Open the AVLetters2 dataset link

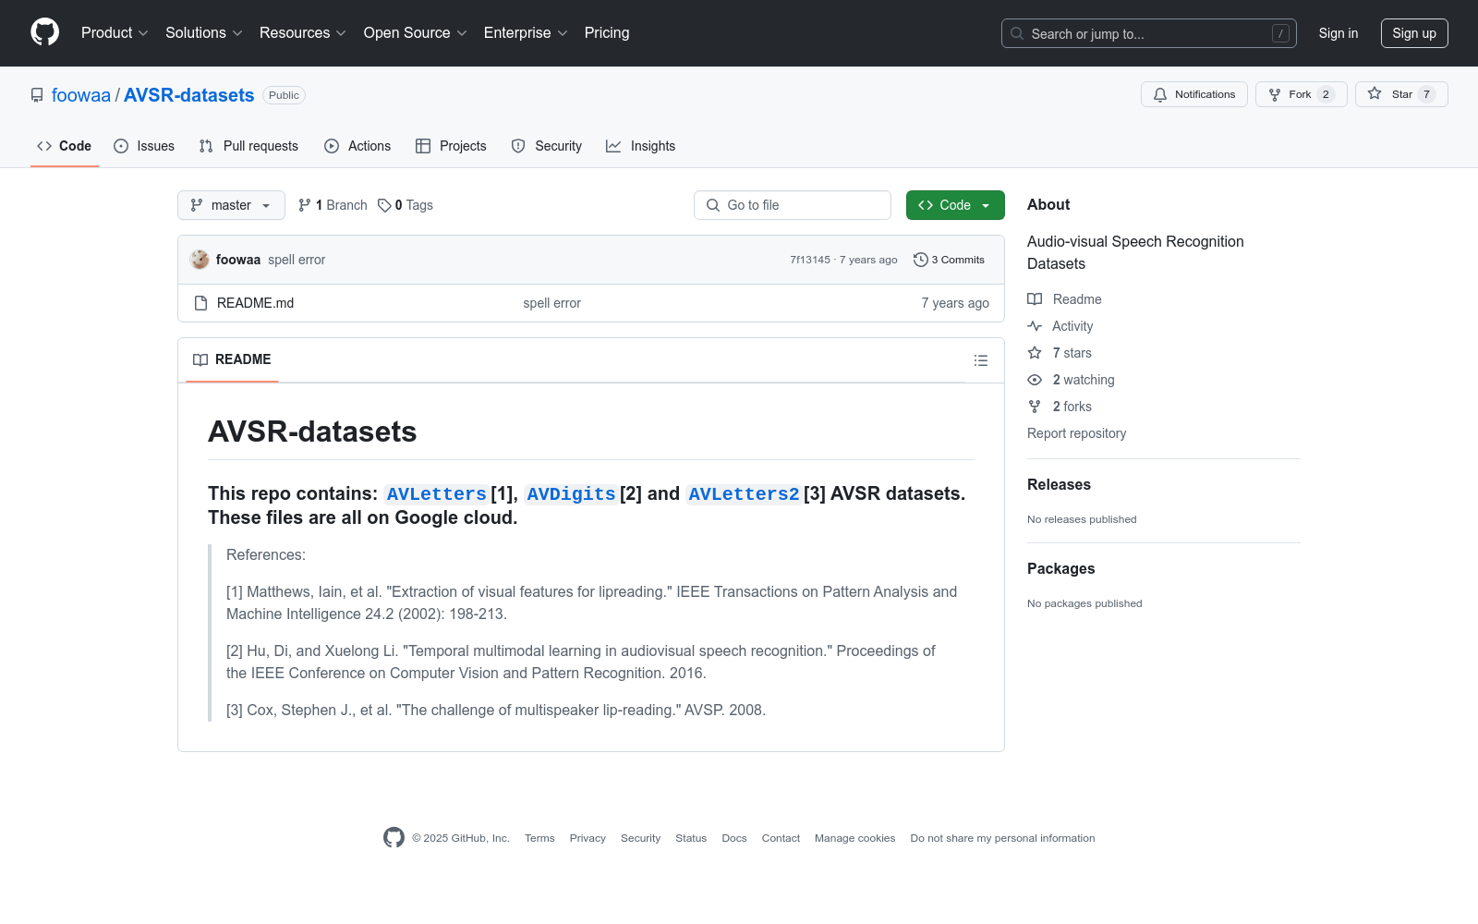tap(744, 494)
